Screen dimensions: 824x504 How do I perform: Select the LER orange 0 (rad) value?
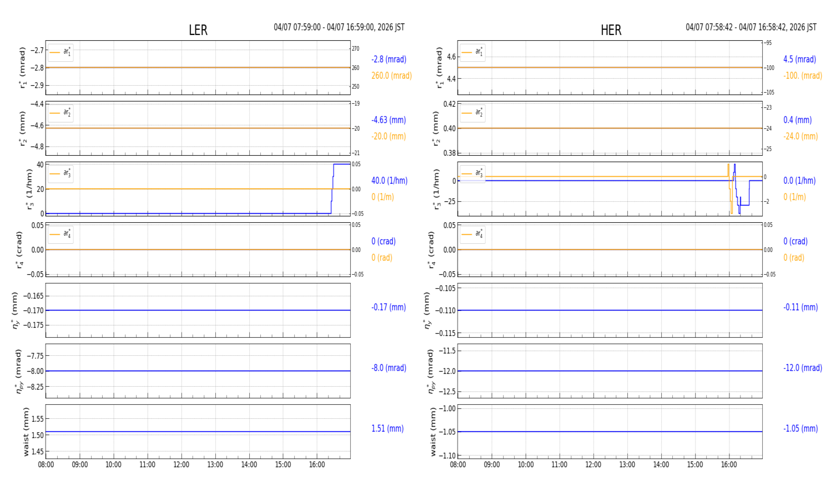(382, 258)
